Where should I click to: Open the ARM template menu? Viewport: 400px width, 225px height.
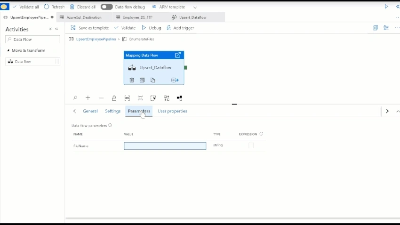coord(168,7)
